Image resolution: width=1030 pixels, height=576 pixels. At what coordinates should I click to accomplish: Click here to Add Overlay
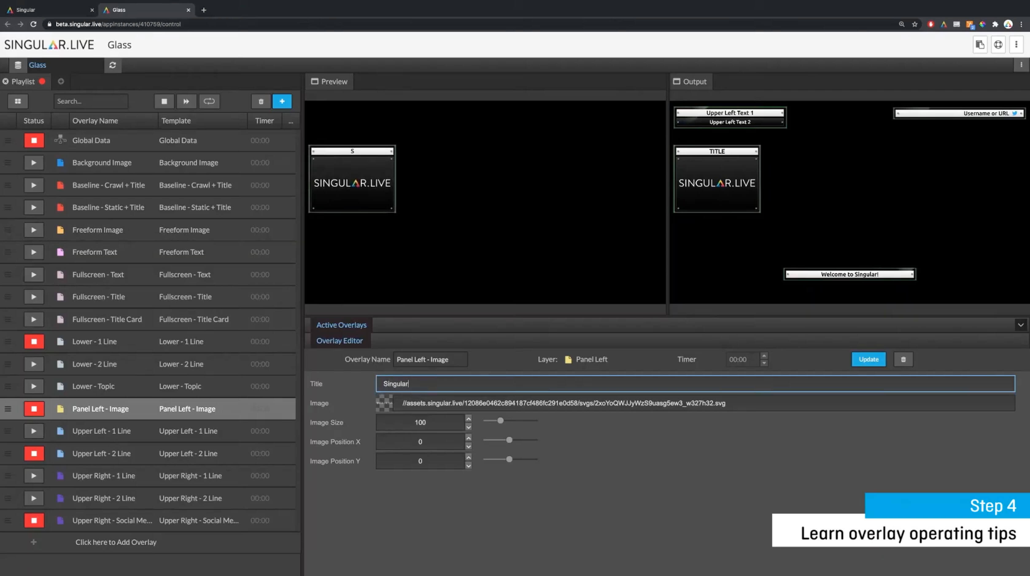point(116,542)
